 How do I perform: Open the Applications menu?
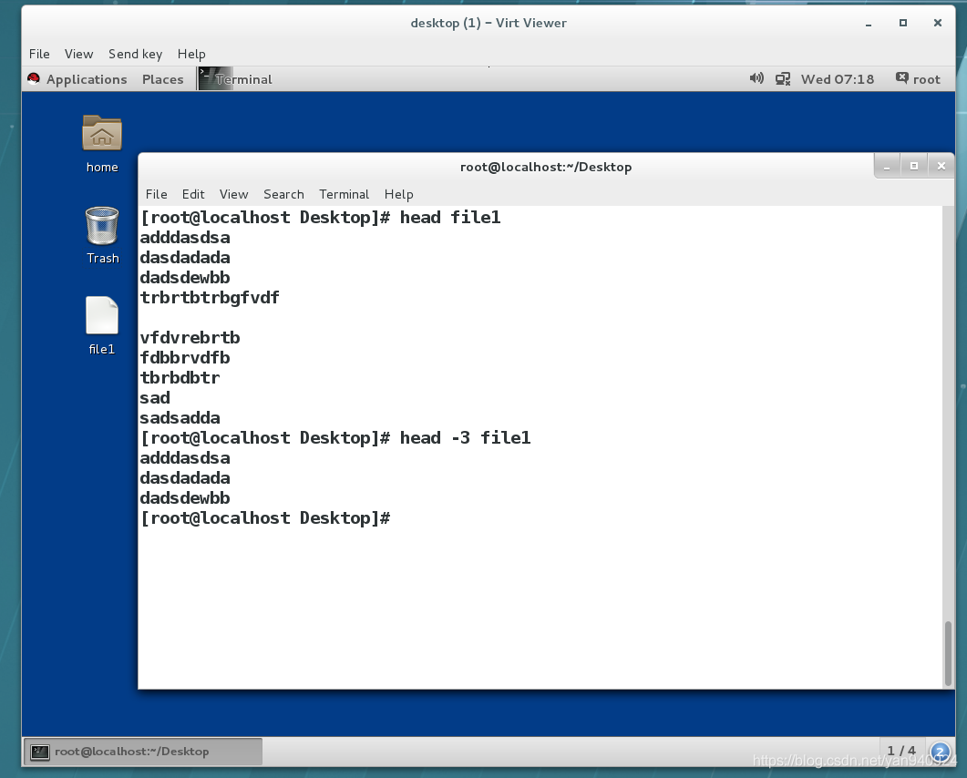pos(87,79)
